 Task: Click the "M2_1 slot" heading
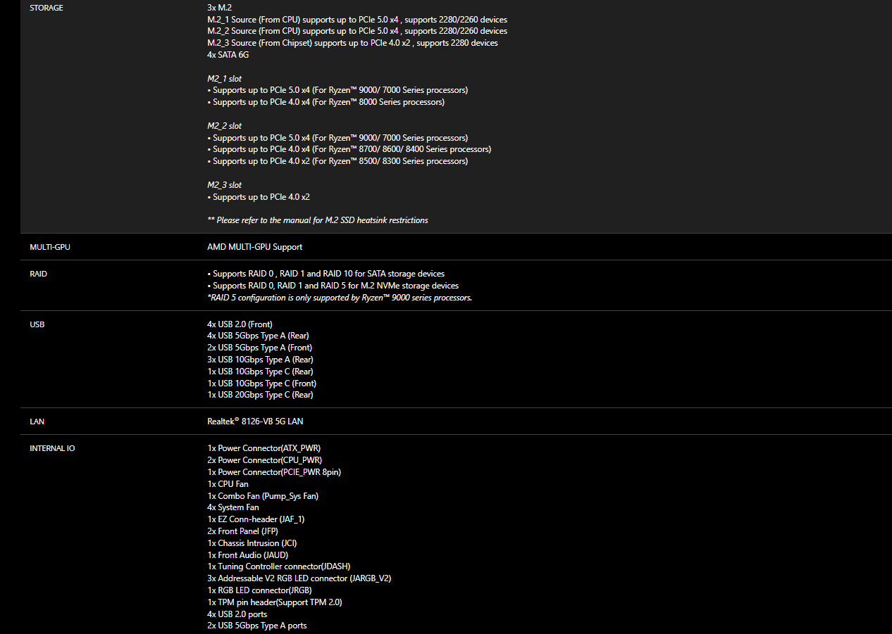(224, 79)
